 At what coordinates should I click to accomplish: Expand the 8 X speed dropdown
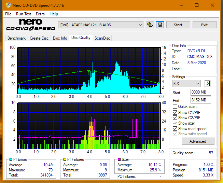[x=186, y=83]
